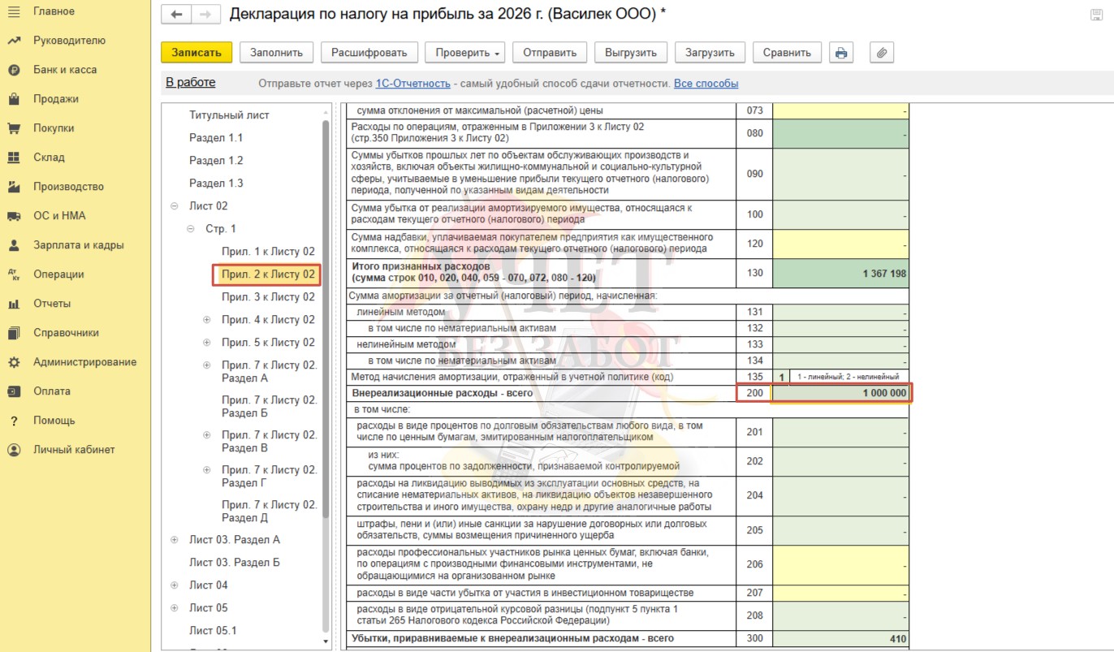Click the Склад warehouse grid icon
This screenshot has height=652, width=1114.
click(x=13, y=158)
